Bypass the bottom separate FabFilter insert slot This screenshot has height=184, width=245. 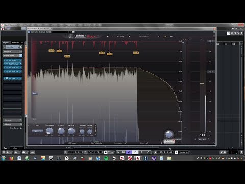pyautogui.click(x=5, y=78)
